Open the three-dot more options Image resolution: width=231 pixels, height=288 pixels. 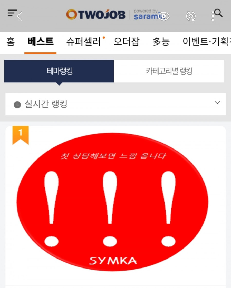213,16
